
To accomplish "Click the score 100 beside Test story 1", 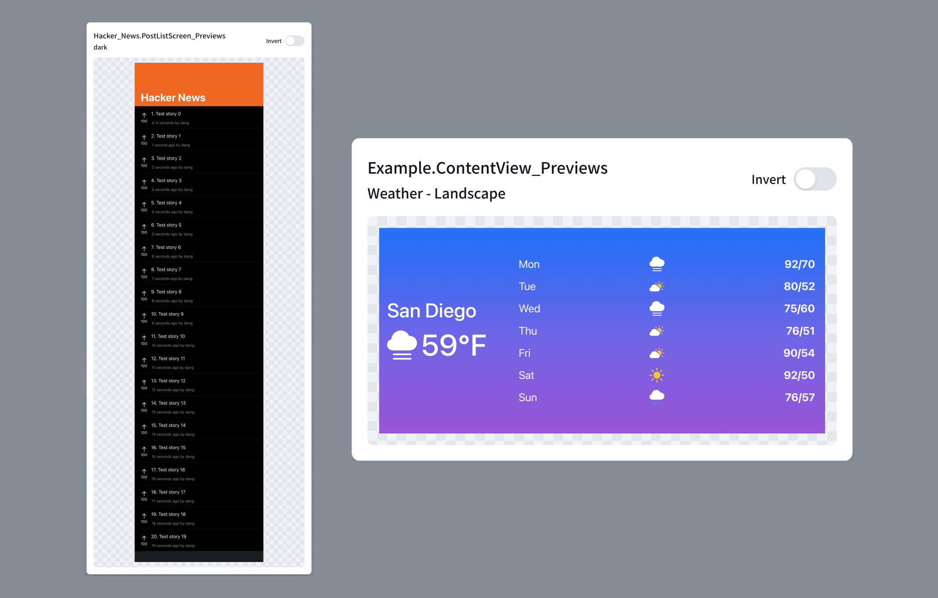I will [x=144, y=143].
